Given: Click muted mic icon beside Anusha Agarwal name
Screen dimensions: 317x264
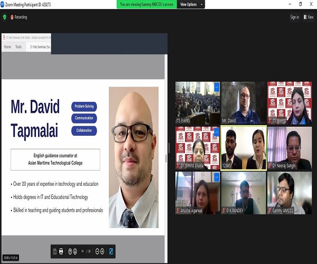Looking at the screenshot, I should point(178,211).
